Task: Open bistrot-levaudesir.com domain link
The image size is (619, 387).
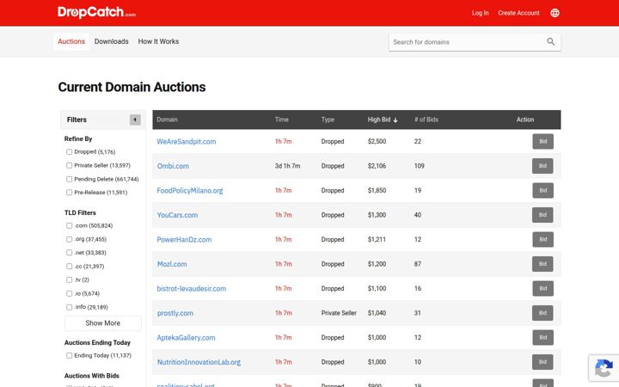Action: coord(192,288)
